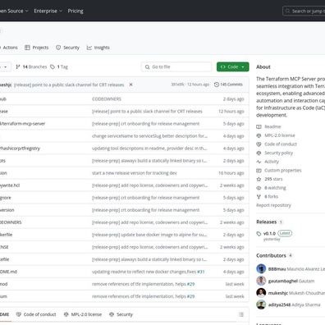Switch to Code of conduct readme tab
The image size is (325, 325).
(x=36, y=314)
